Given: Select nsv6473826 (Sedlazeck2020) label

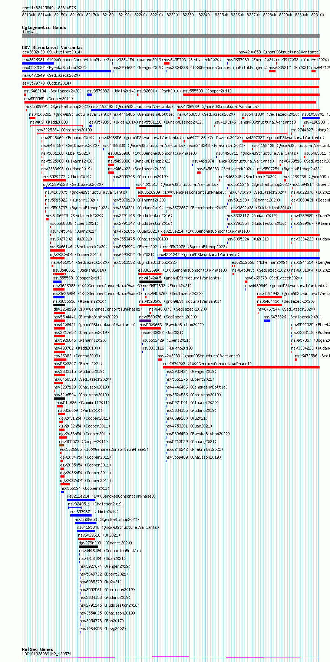Looking at the screenshot, I should click(x=293, y=317).
